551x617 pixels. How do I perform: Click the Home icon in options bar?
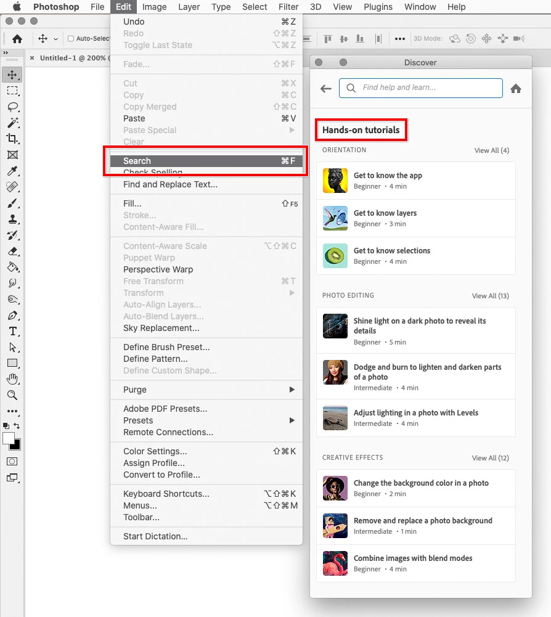pyautogui.click(x=17, y=39)
